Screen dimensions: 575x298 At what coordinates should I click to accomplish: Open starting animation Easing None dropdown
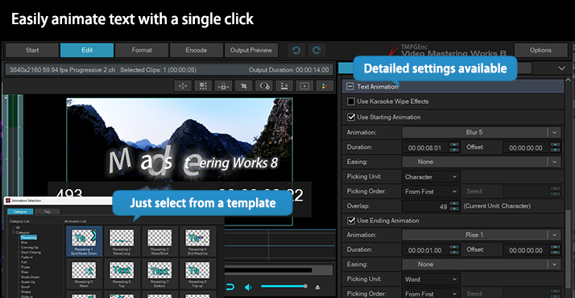[482, 162]
